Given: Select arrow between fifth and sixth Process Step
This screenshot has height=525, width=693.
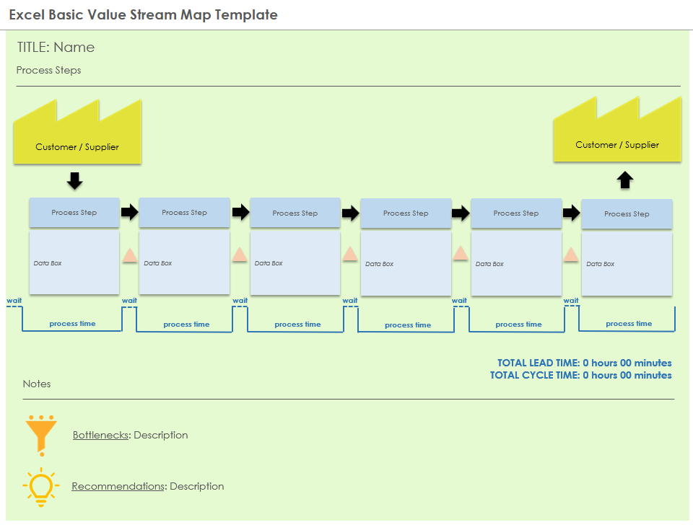Looking at the screenshot, I should pos(571,213).
